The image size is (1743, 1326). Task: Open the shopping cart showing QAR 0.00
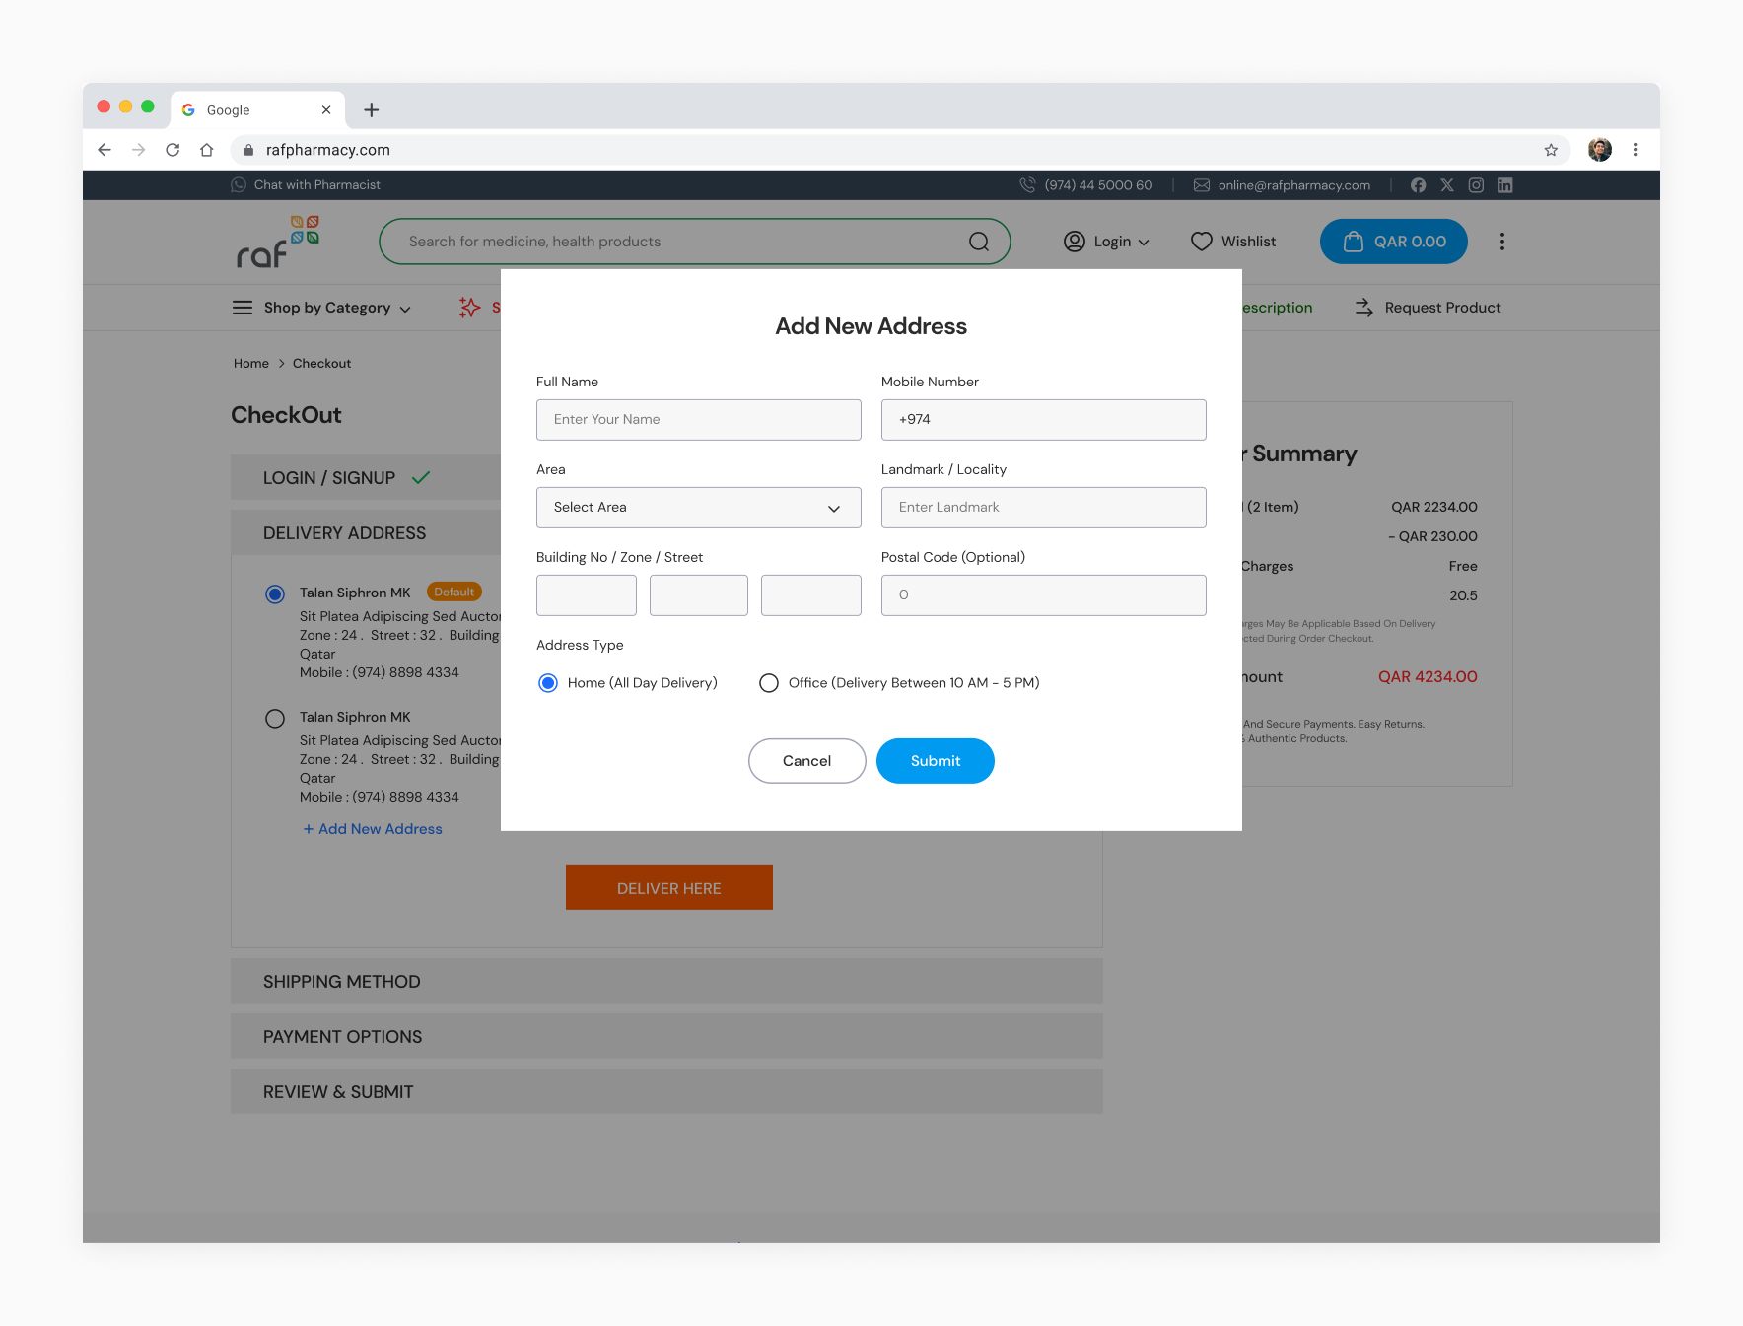point(1393,241)
